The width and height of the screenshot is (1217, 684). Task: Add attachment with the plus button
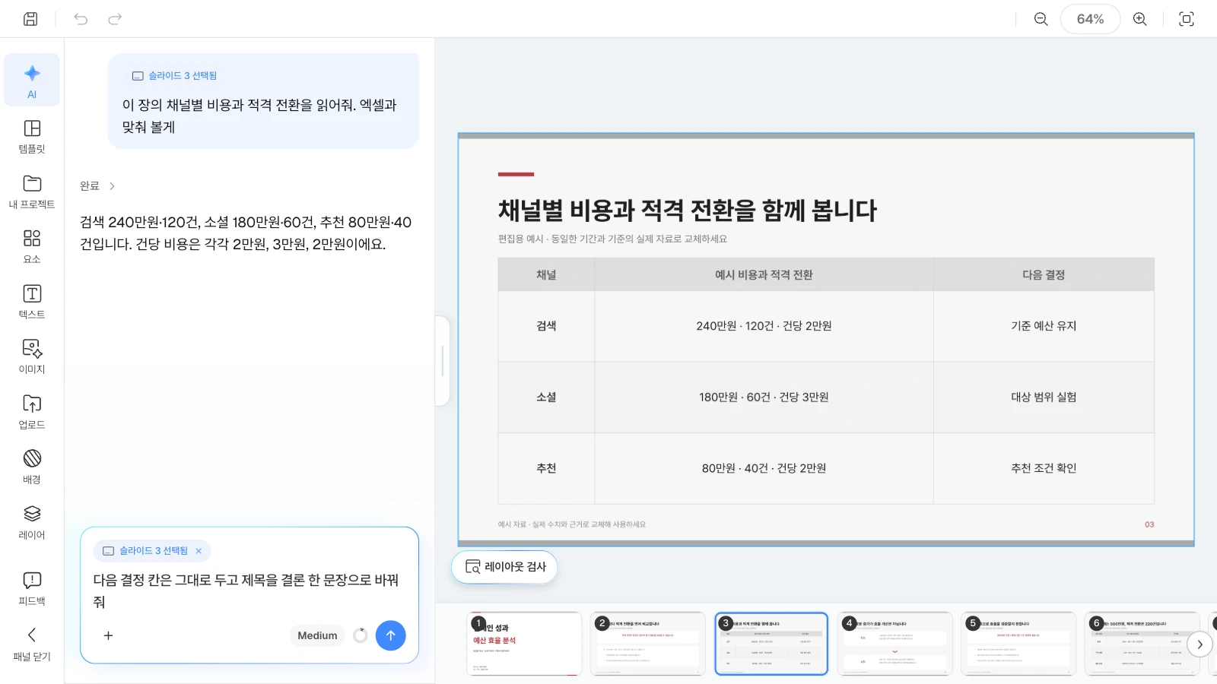click(108, 635)
